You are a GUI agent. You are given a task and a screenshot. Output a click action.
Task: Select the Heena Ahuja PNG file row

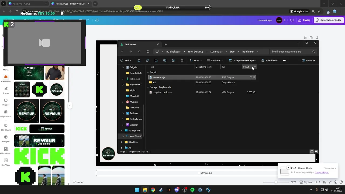tap(202, 77)
